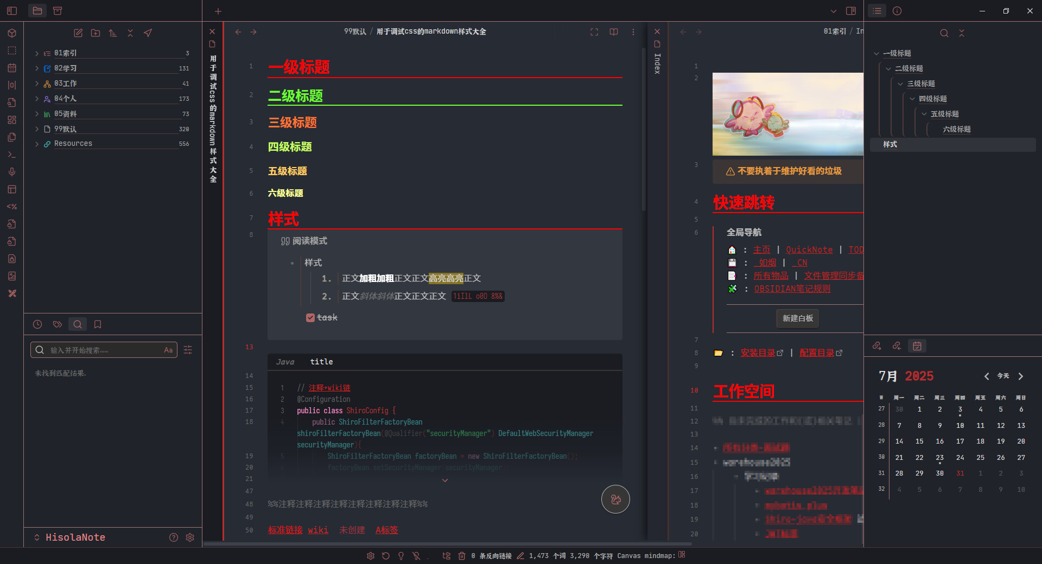
Task: Open vault help icon
Action: (x=174, y=537)
